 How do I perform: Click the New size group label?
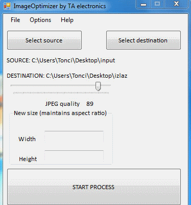(x=60, y=113)
